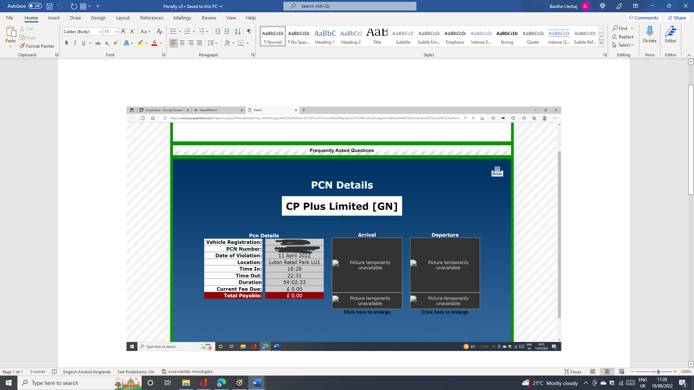This screenshot has height=390, width=694.
Task: Click the Sort icon in Paragraph group
Action: 237,31
